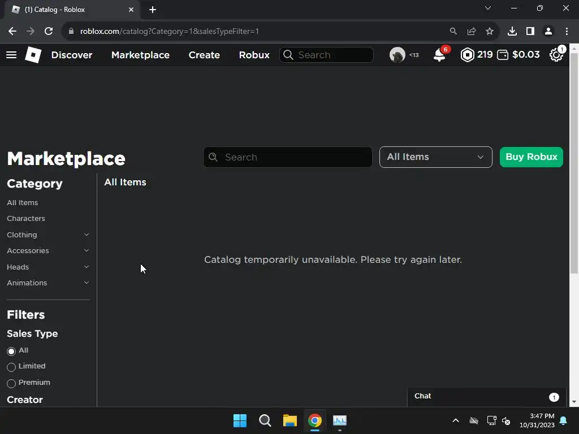
Task: Open Chrome three-dot menu
Action: click(x=567, y=32)
